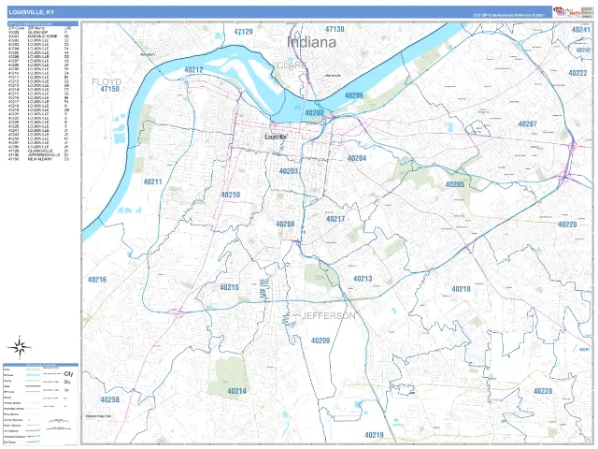Select the 40206 ZIP label on the map
598x449 pixels.
coord(354,95)
